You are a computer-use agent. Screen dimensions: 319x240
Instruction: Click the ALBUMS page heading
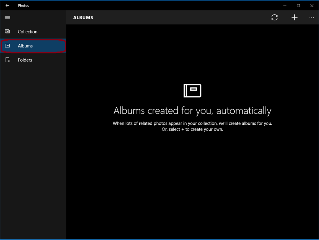83,17
